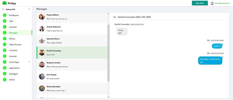Click the 'Hey baby, wanna hook up?' bubble
Viewport: 233px width, 100px height.
pyautogui.click(x=210, y=61)
